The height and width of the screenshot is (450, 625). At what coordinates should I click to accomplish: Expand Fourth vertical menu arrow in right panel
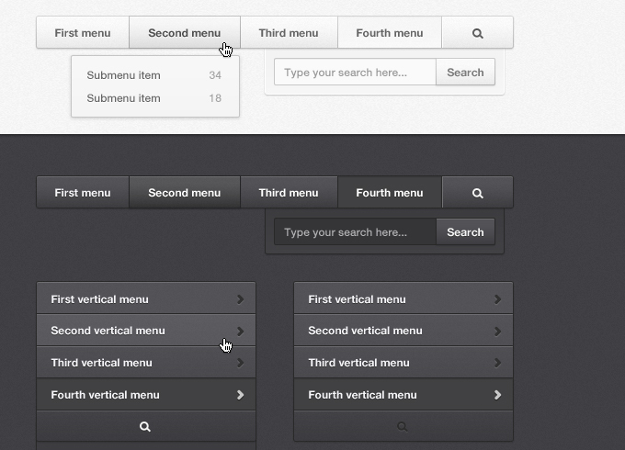coord(497,395)
